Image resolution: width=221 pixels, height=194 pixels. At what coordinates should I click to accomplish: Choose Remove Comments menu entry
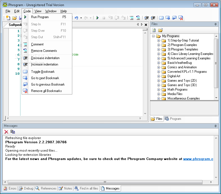point(47,51)
